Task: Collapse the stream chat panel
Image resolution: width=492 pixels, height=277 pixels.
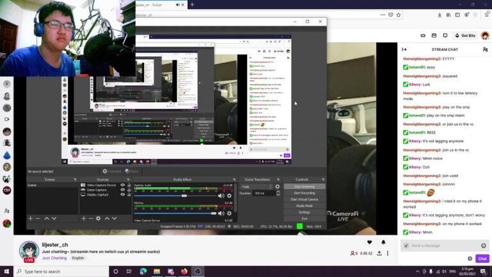Action: click(404, 49)
